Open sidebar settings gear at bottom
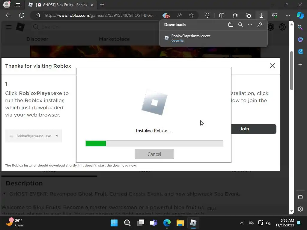The width and height of the screenshot is (307, 230). click(300, 209)
